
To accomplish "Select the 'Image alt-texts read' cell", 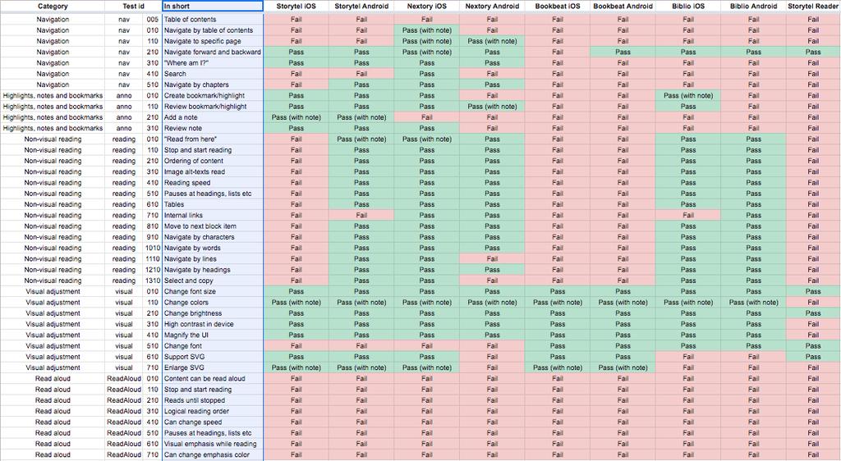I will pyautogui.click(x=213, y=172).
